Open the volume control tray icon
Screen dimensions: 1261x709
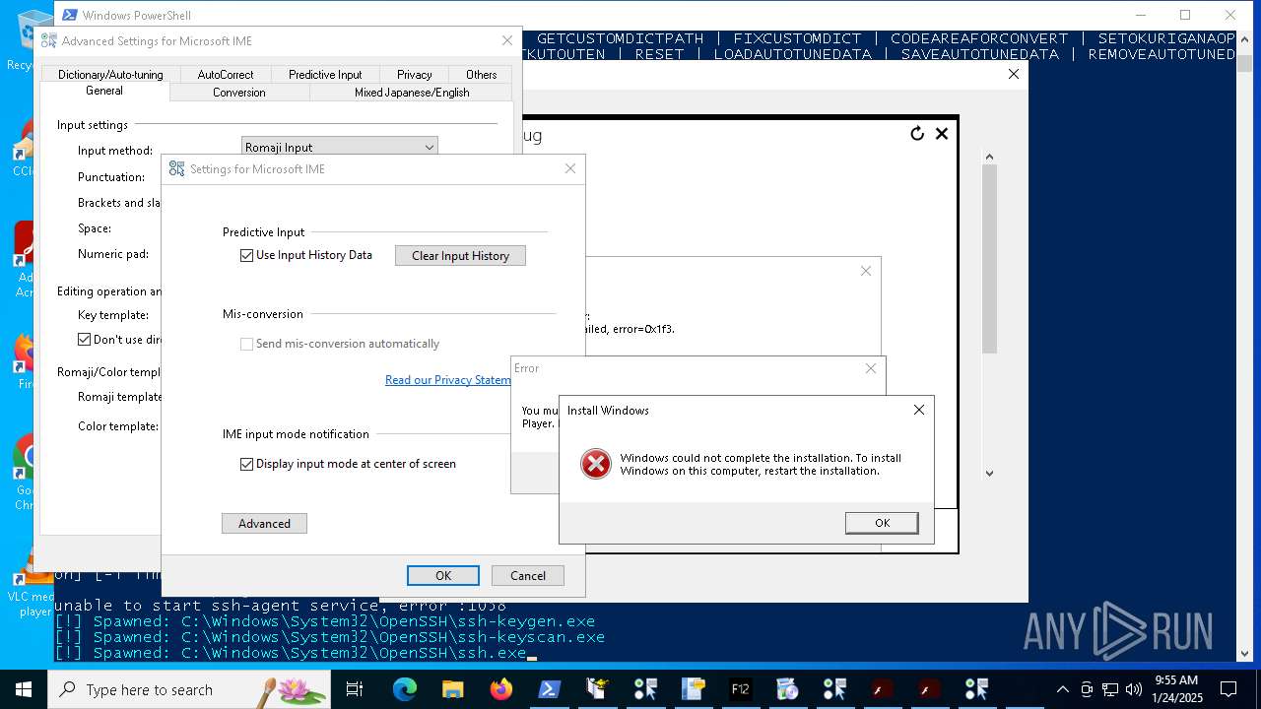(1134, 689)
